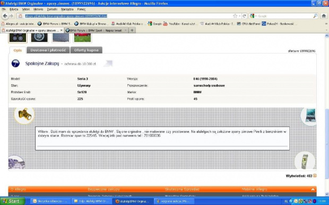
Task: Click the laptop icon on the right
Action: click(310, 115)
